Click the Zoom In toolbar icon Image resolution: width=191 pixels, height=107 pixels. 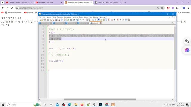[x=81, y=20]
